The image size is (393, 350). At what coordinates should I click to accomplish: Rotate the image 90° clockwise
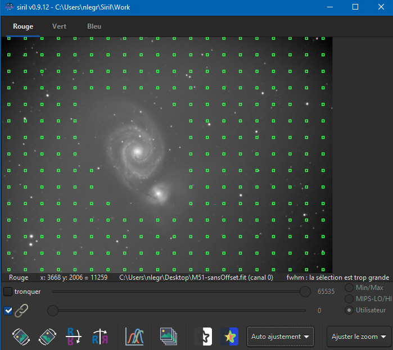47,337
